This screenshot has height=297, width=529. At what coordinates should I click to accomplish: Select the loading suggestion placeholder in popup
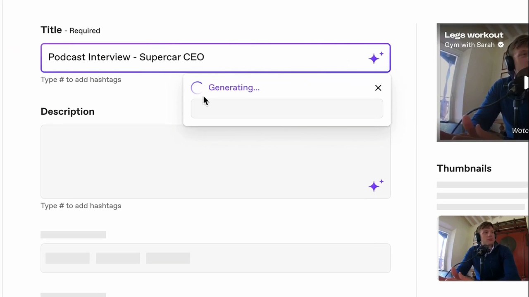(x=287, y=108)
